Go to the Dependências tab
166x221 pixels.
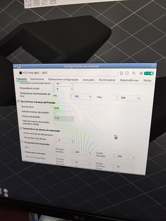pos(129,80)
